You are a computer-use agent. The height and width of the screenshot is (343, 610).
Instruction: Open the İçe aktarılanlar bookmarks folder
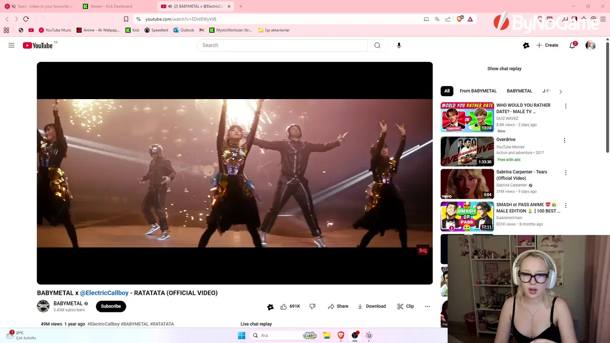[x=274, y=30]
